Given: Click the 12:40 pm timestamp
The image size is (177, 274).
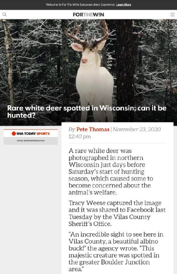Looking at the screenshot, I should click(80, 136).
